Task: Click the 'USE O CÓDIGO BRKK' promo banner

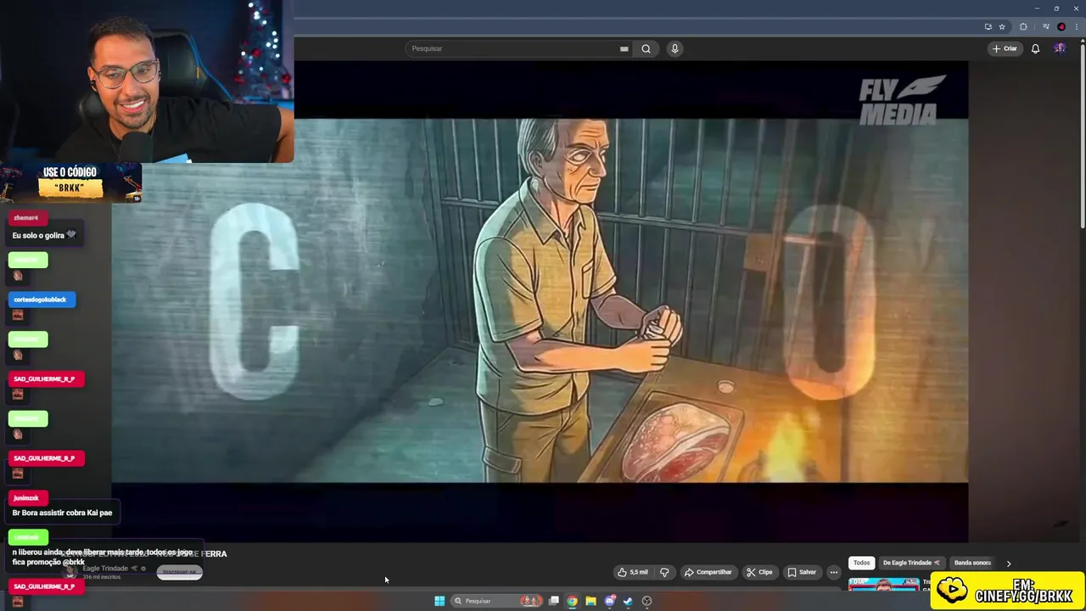Action: click(70, 182)
